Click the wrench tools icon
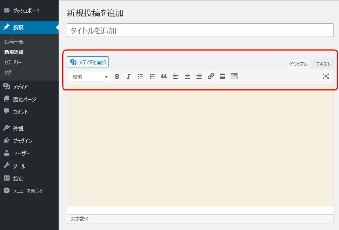 pyautogui.click(x=7, y=165)
